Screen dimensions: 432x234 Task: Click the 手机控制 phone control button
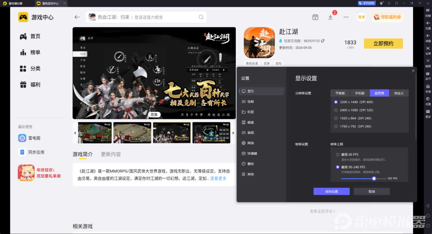(367, 3)
